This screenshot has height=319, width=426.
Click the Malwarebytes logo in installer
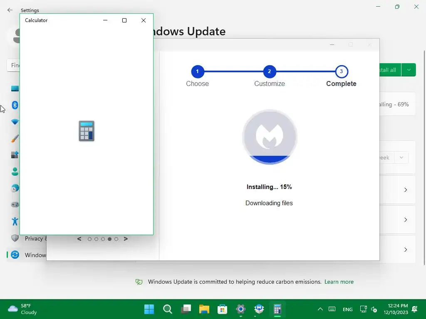tap(270, 137)
